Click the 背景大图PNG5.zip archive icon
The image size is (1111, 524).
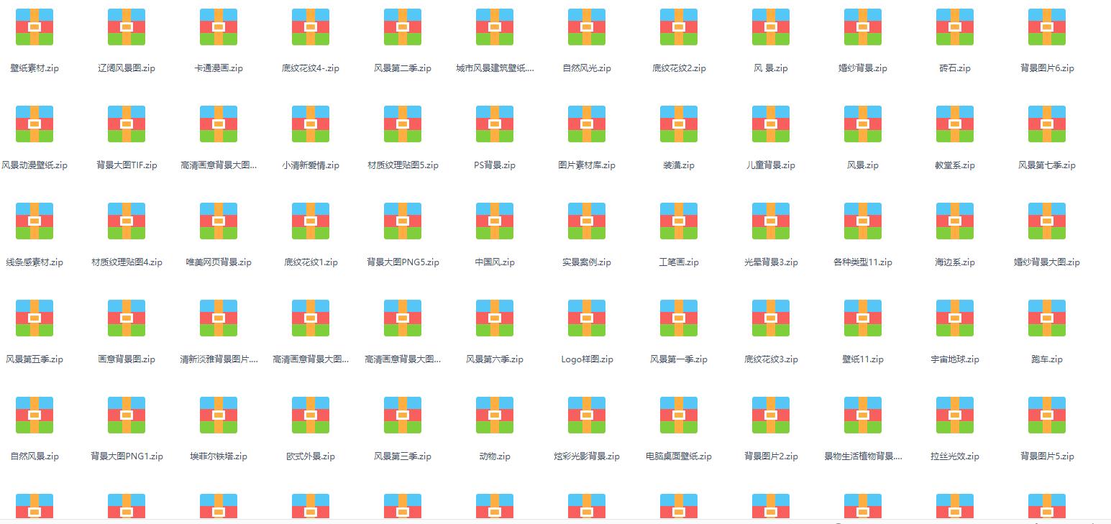(x=403, y=221)
